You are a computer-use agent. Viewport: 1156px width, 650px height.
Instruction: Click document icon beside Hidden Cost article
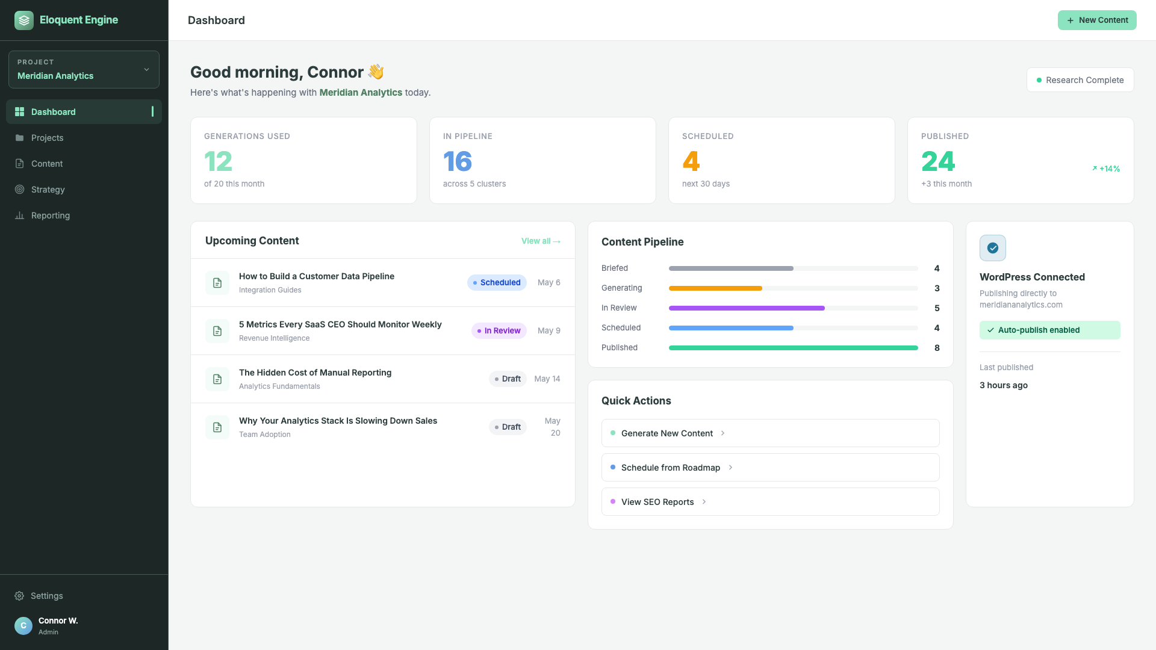coord(217,379)
